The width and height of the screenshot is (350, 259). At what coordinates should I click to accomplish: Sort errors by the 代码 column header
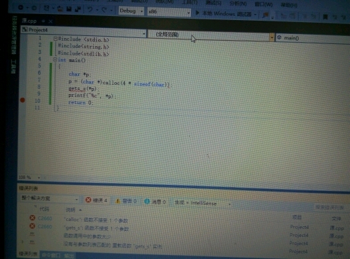pos(44,209)
